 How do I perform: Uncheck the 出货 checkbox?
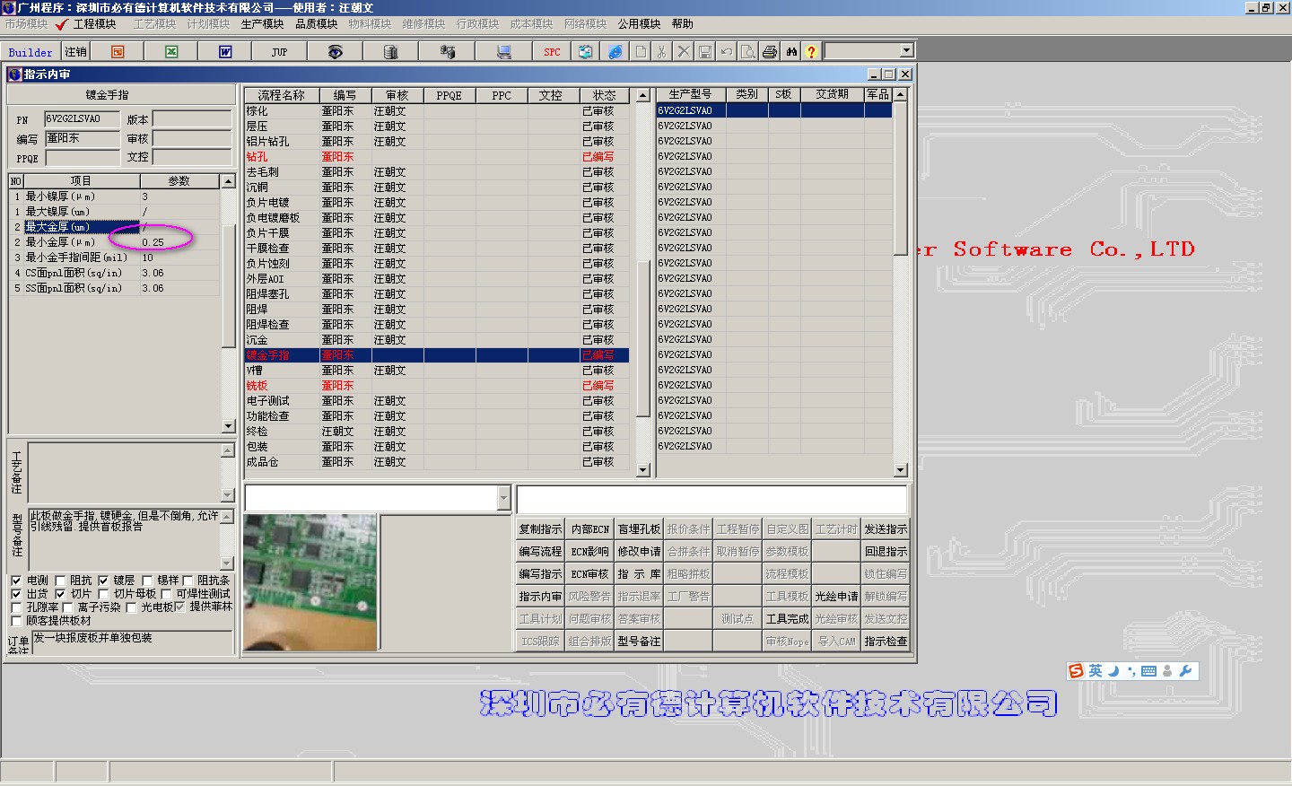[x=16, y=594]
